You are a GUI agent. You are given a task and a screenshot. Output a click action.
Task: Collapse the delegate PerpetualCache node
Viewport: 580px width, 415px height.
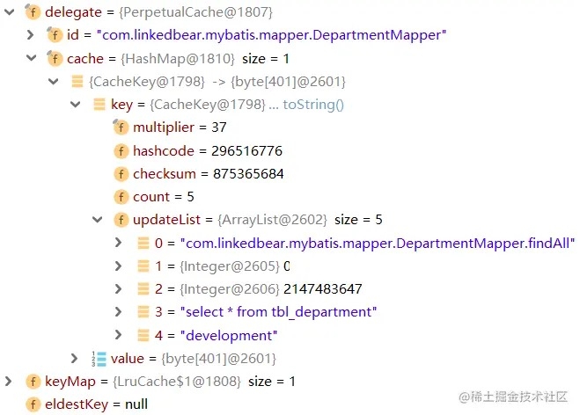click(9, 12)
